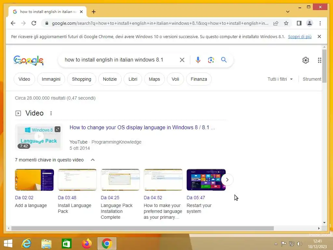Go back to the previous page
This screenshot has height=250, width=333.
[x=13, y=23]
